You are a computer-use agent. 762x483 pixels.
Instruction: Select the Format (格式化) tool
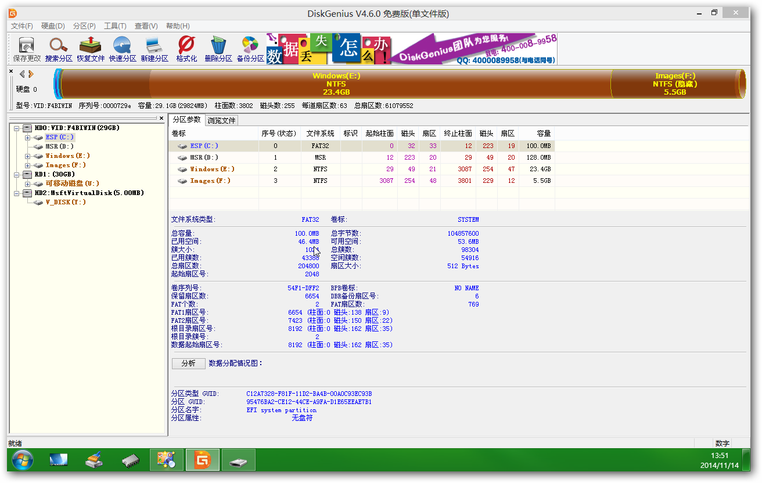[186, 49]
